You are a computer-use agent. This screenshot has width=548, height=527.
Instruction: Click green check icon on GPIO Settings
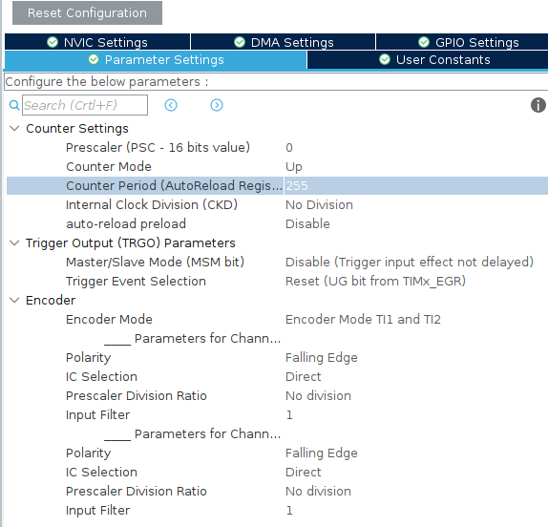pos(424,42)
